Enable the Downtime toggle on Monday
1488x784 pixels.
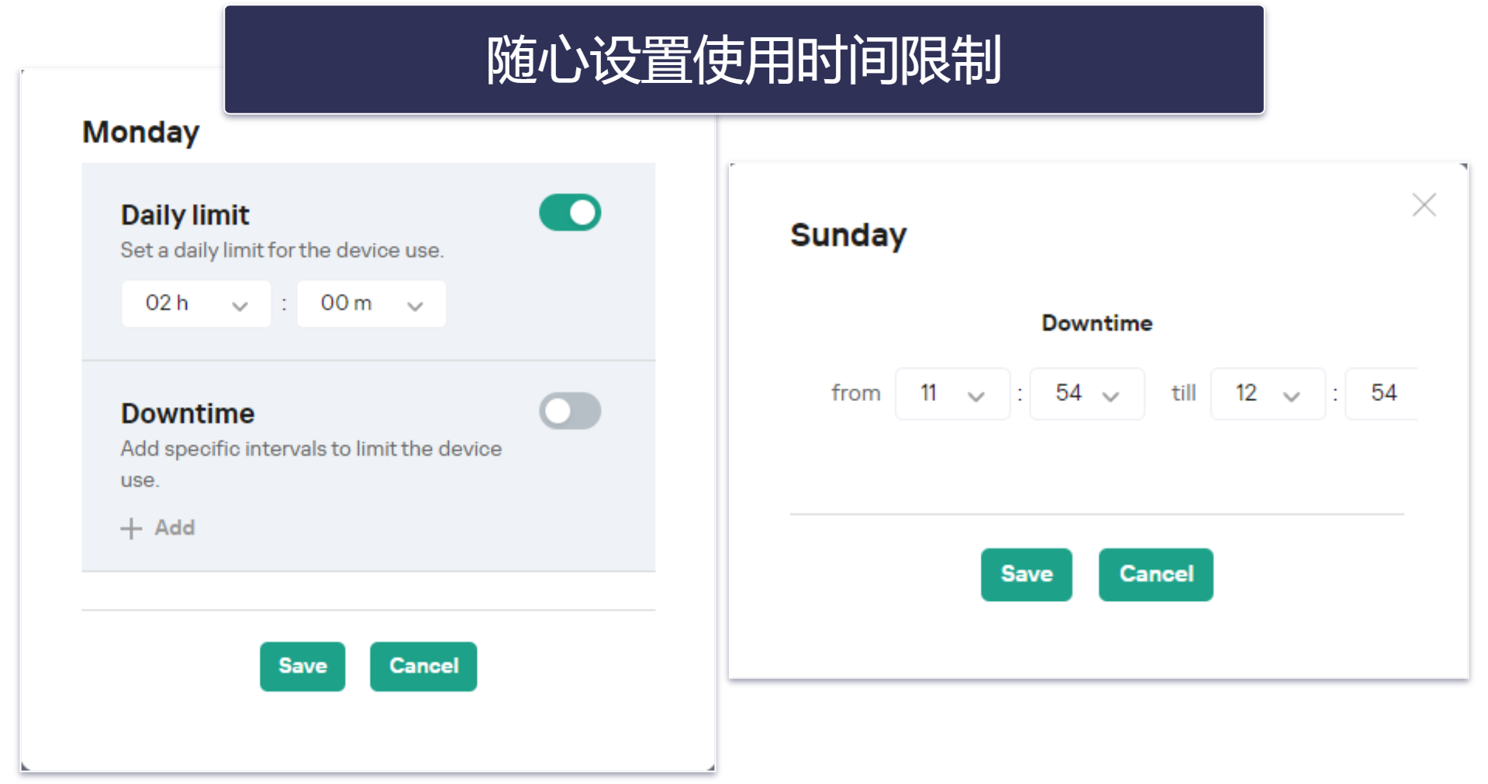click(x=570, y=411)
